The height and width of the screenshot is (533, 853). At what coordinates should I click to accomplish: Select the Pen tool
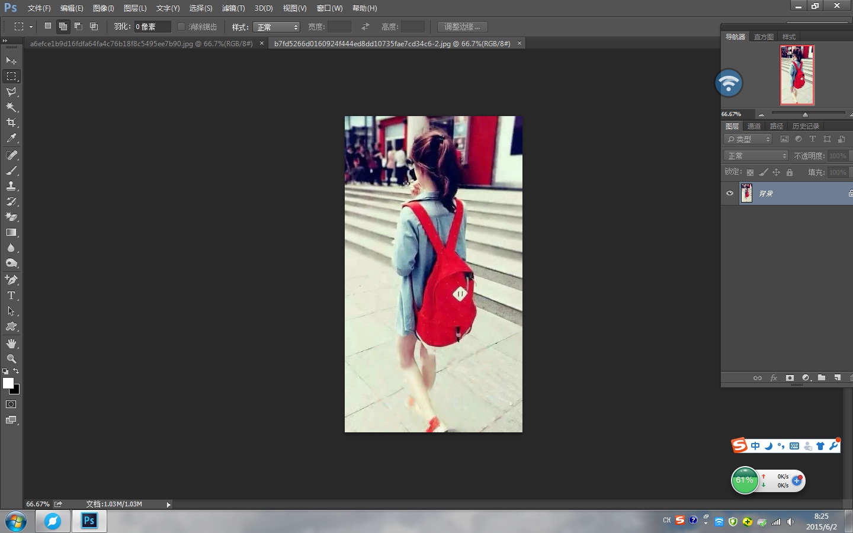[11, 280]
